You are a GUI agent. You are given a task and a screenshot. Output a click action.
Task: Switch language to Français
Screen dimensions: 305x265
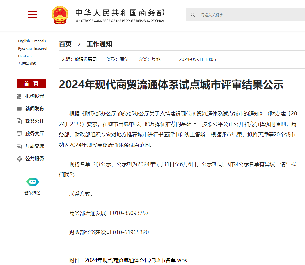pos(39,41)
